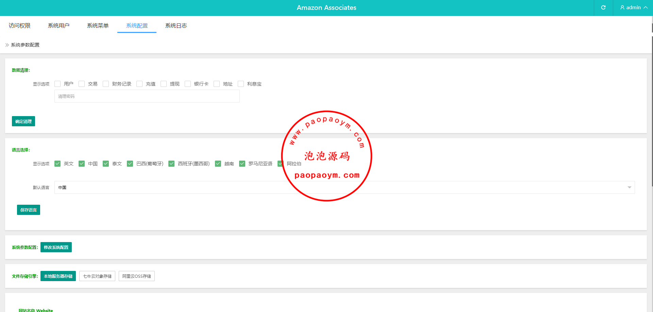Disable the 越南 language checkbox
The height and width of the screenshot is (312, 653).
coord(218,164)
